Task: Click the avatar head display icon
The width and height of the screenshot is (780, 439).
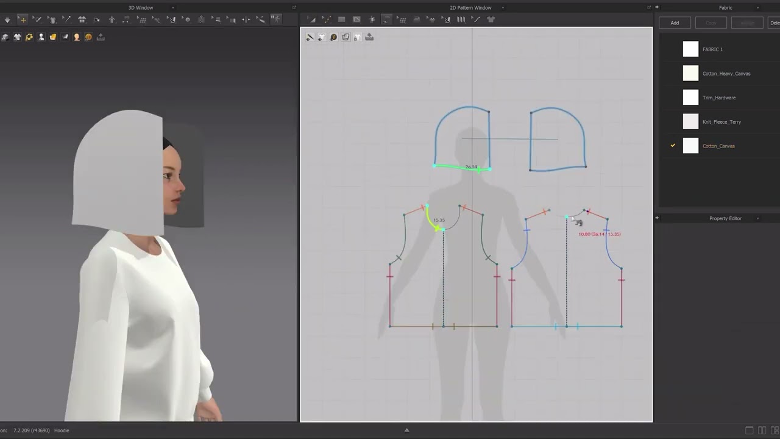Action: (77, 37)
